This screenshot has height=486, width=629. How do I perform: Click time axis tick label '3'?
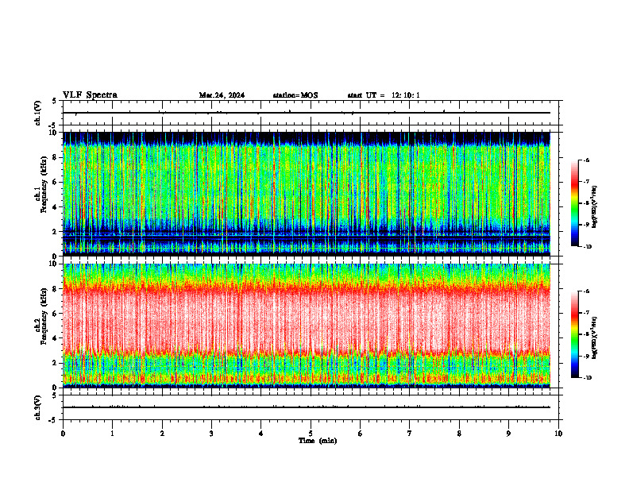point(211,434)
